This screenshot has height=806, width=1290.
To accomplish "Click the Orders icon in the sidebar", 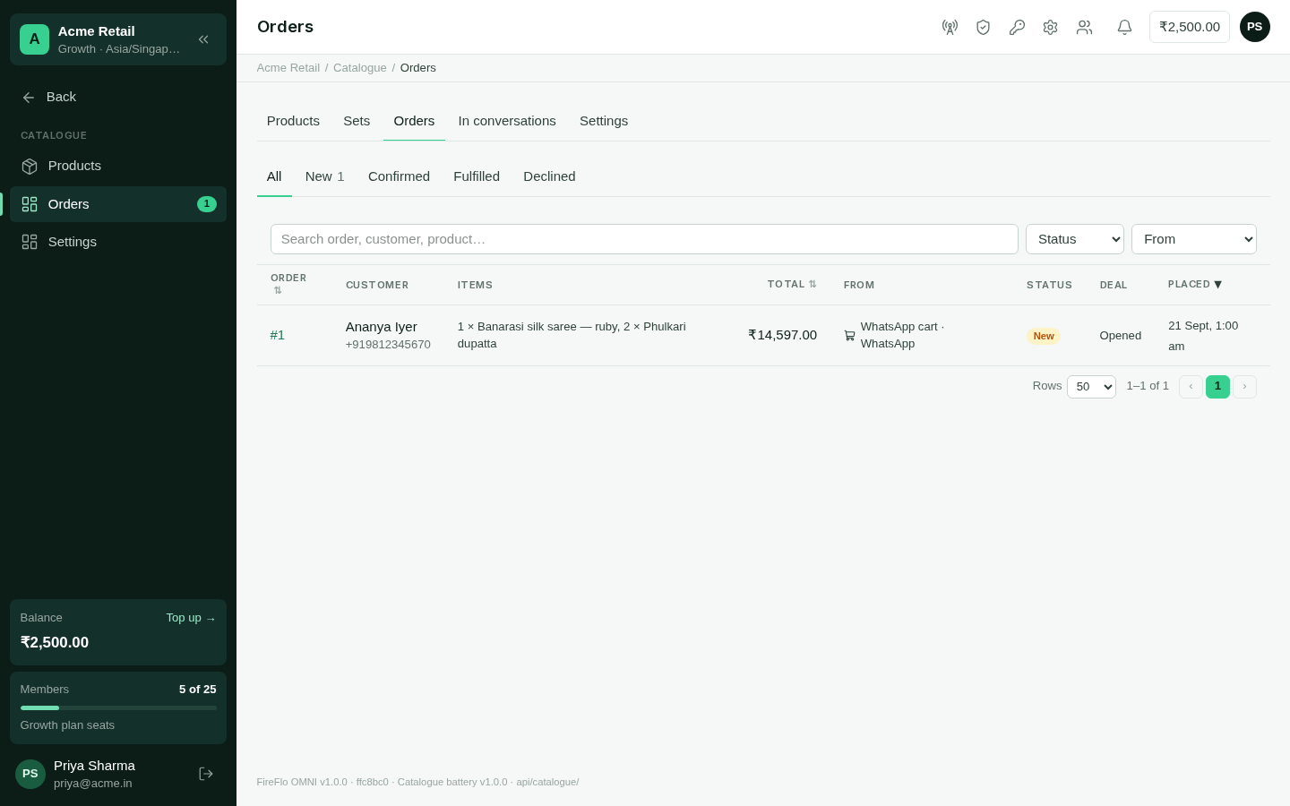I will coord(30,204).
